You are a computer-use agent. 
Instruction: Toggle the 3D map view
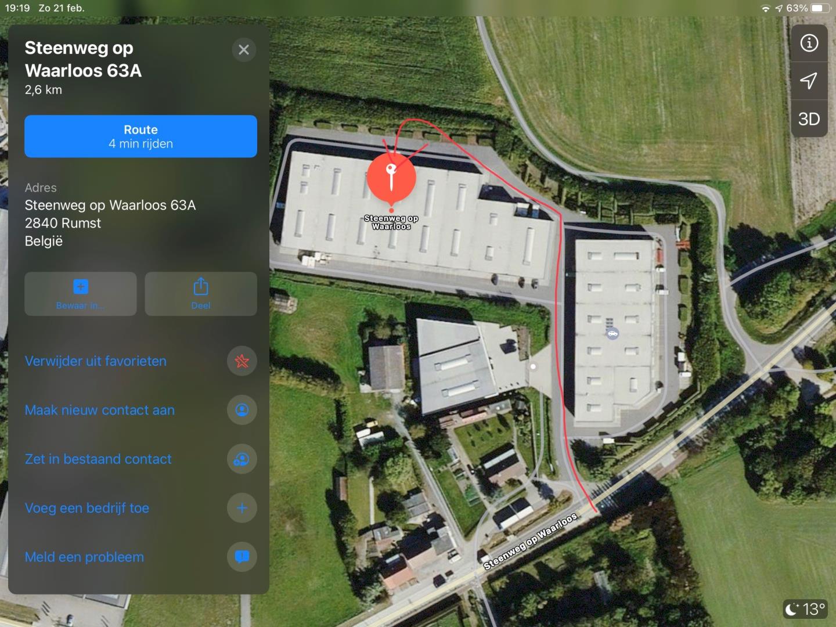click(809, 119)
